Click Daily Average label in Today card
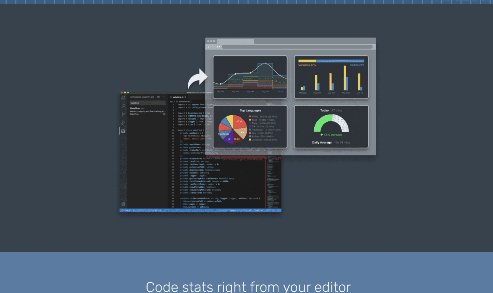This screenshot has width=493, height=293. [322, 143]
